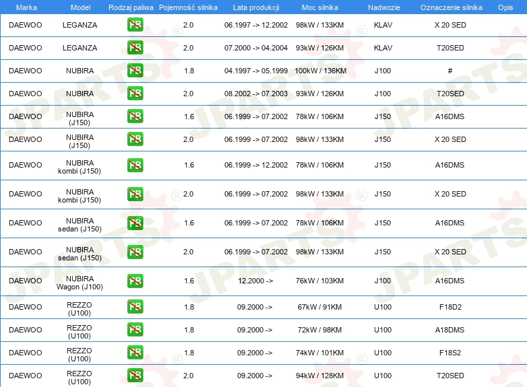Viewport: 527px width, 387px height.
Task: Click the Oznaczenie silnika column header
Action: coord(451,7)
